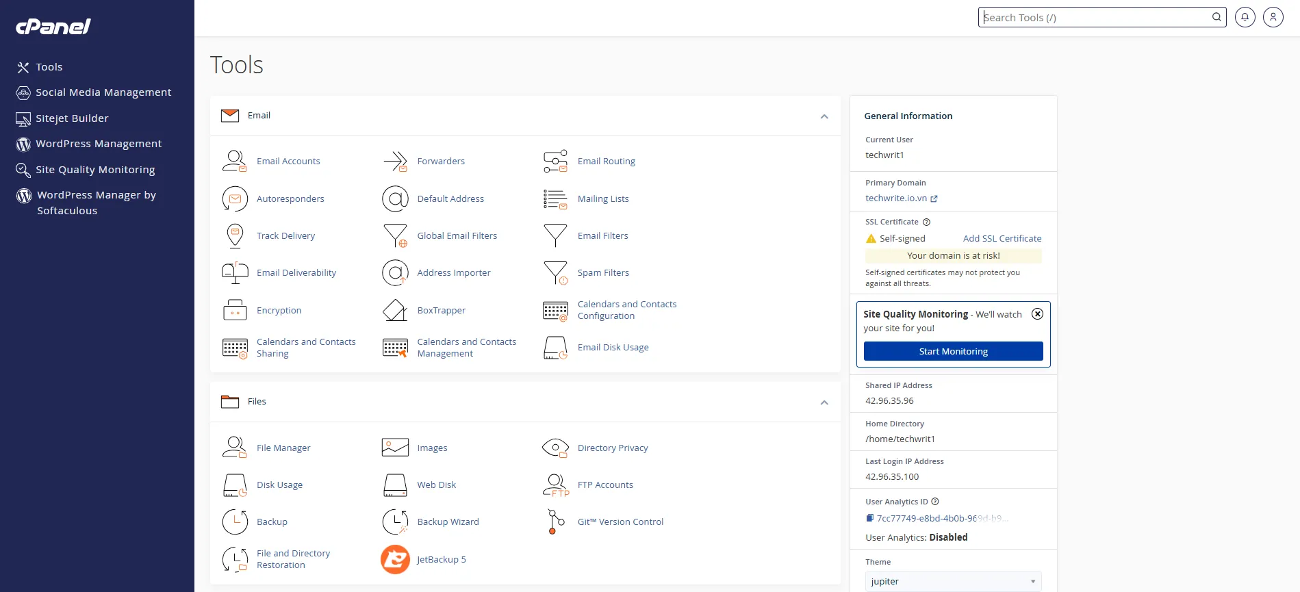The image size is (1300, 592).
Task: Open the Email Accounts link
Action: point(288,161)
